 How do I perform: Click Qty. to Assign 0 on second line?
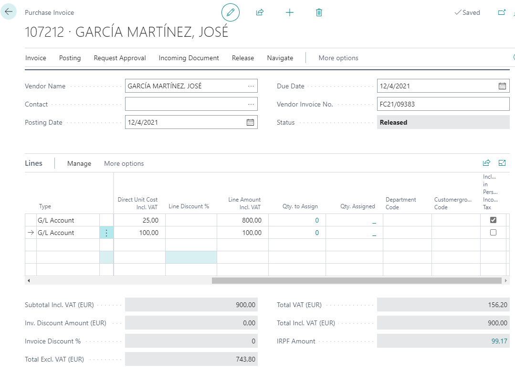click(x=317, y=233)
